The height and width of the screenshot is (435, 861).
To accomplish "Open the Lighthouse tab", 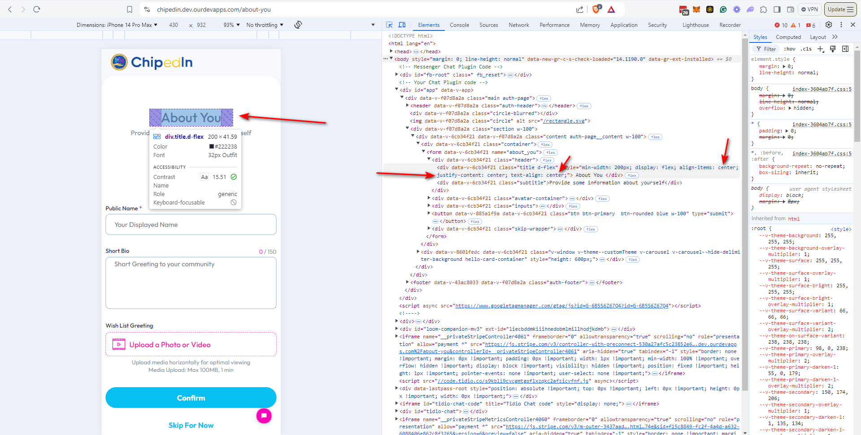I will 696,25.
